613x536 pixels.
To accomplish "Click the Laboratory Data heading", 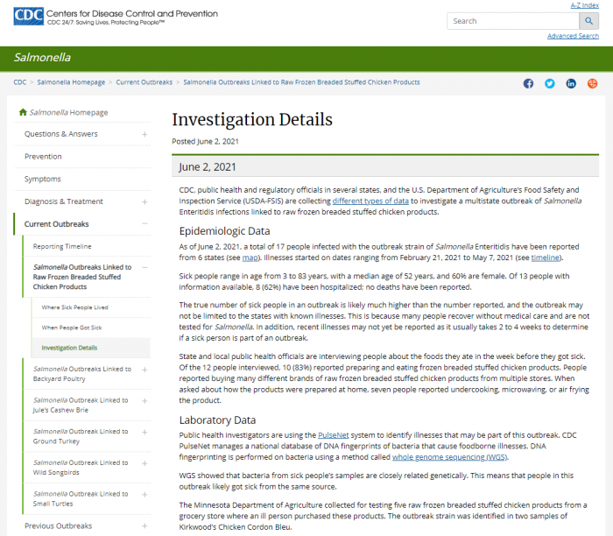I will coord(217,420).
